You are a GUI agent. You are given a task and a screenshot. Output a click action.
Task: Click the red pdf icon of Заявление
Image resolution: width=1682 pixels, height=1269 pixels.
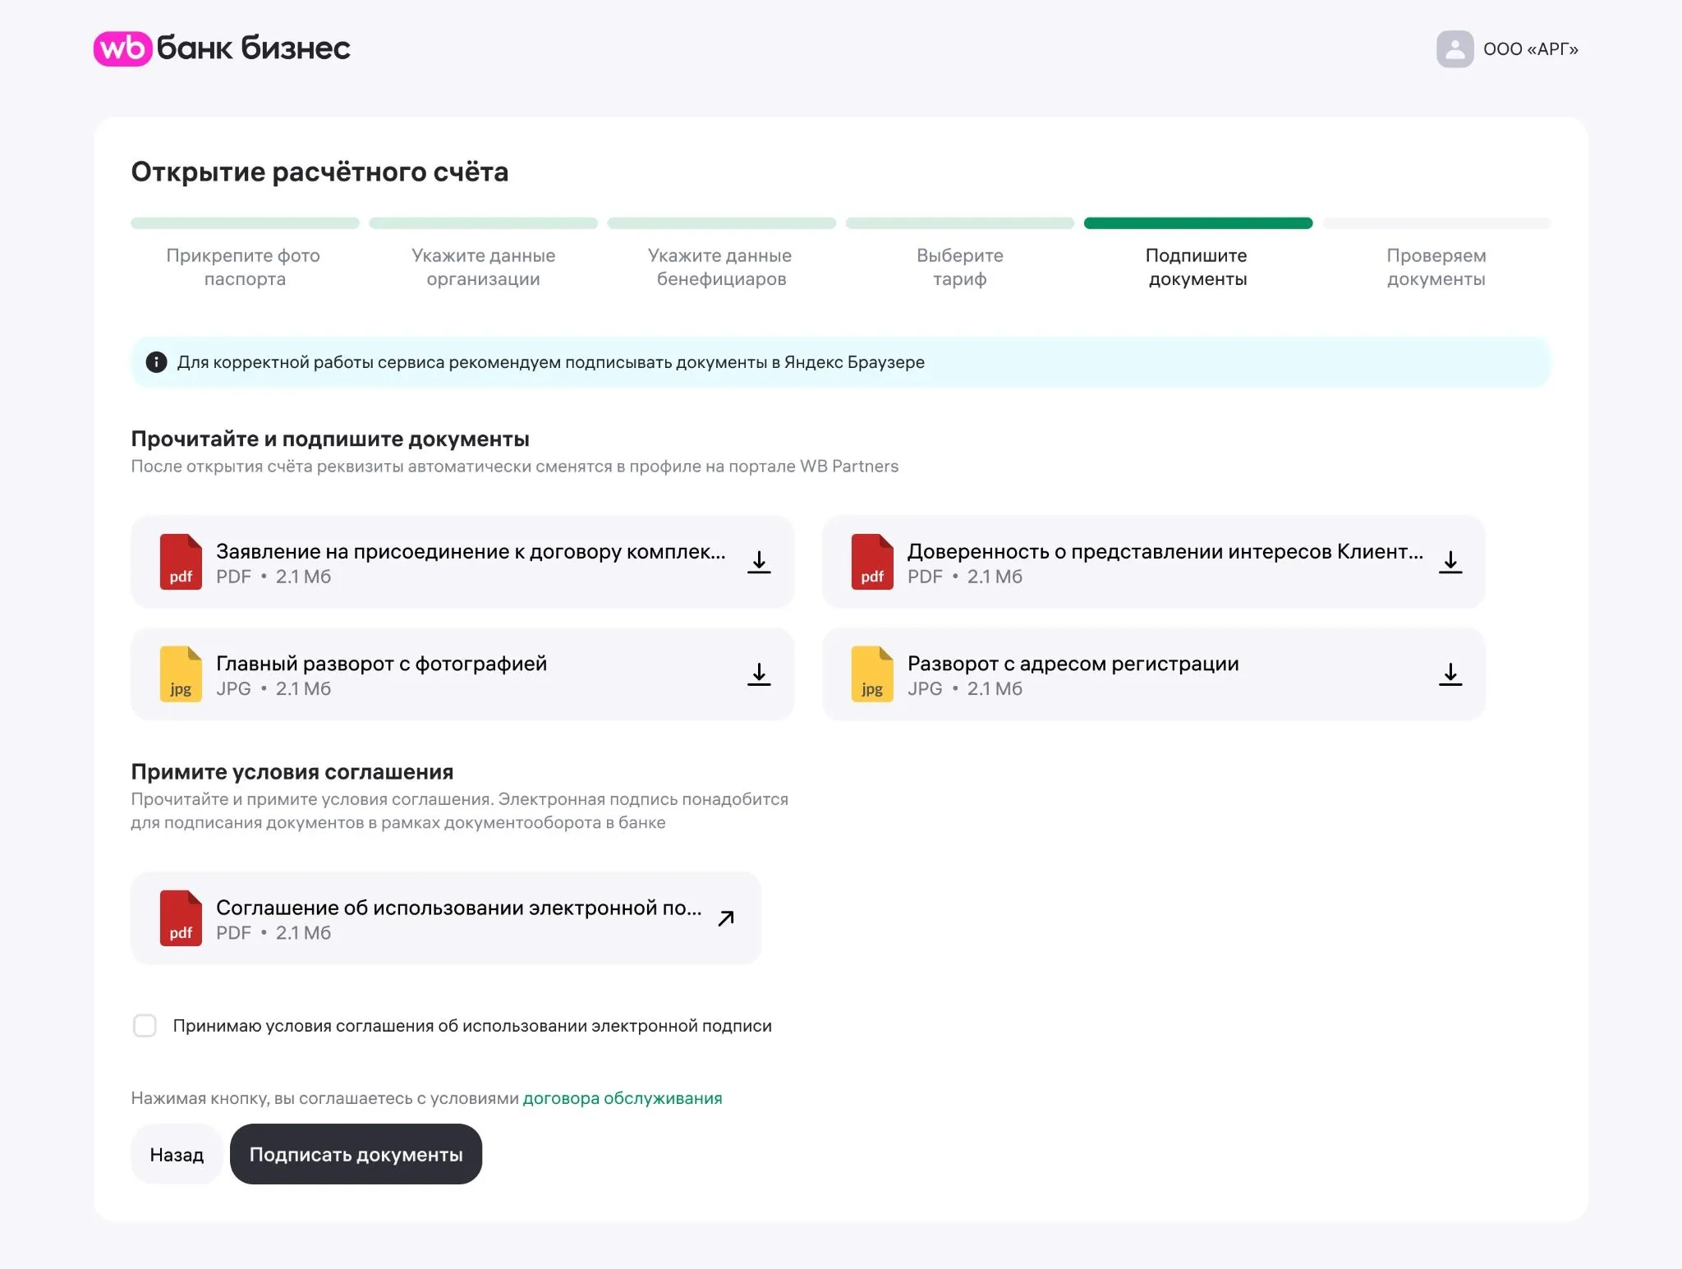pos(181,562)
